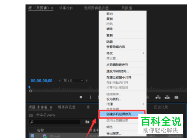Click the 未命名.prproj folder icon
Viewport: 187px width, 138px height.
point(31,115)
